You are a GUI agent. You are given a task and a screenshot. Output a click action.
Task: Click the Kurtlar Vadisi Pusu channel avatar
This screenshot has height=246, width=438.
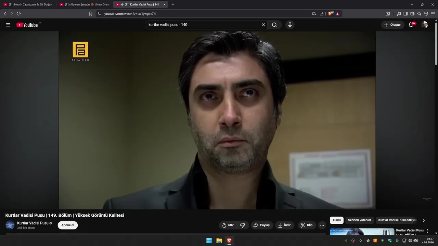click(x=10, y=225)
